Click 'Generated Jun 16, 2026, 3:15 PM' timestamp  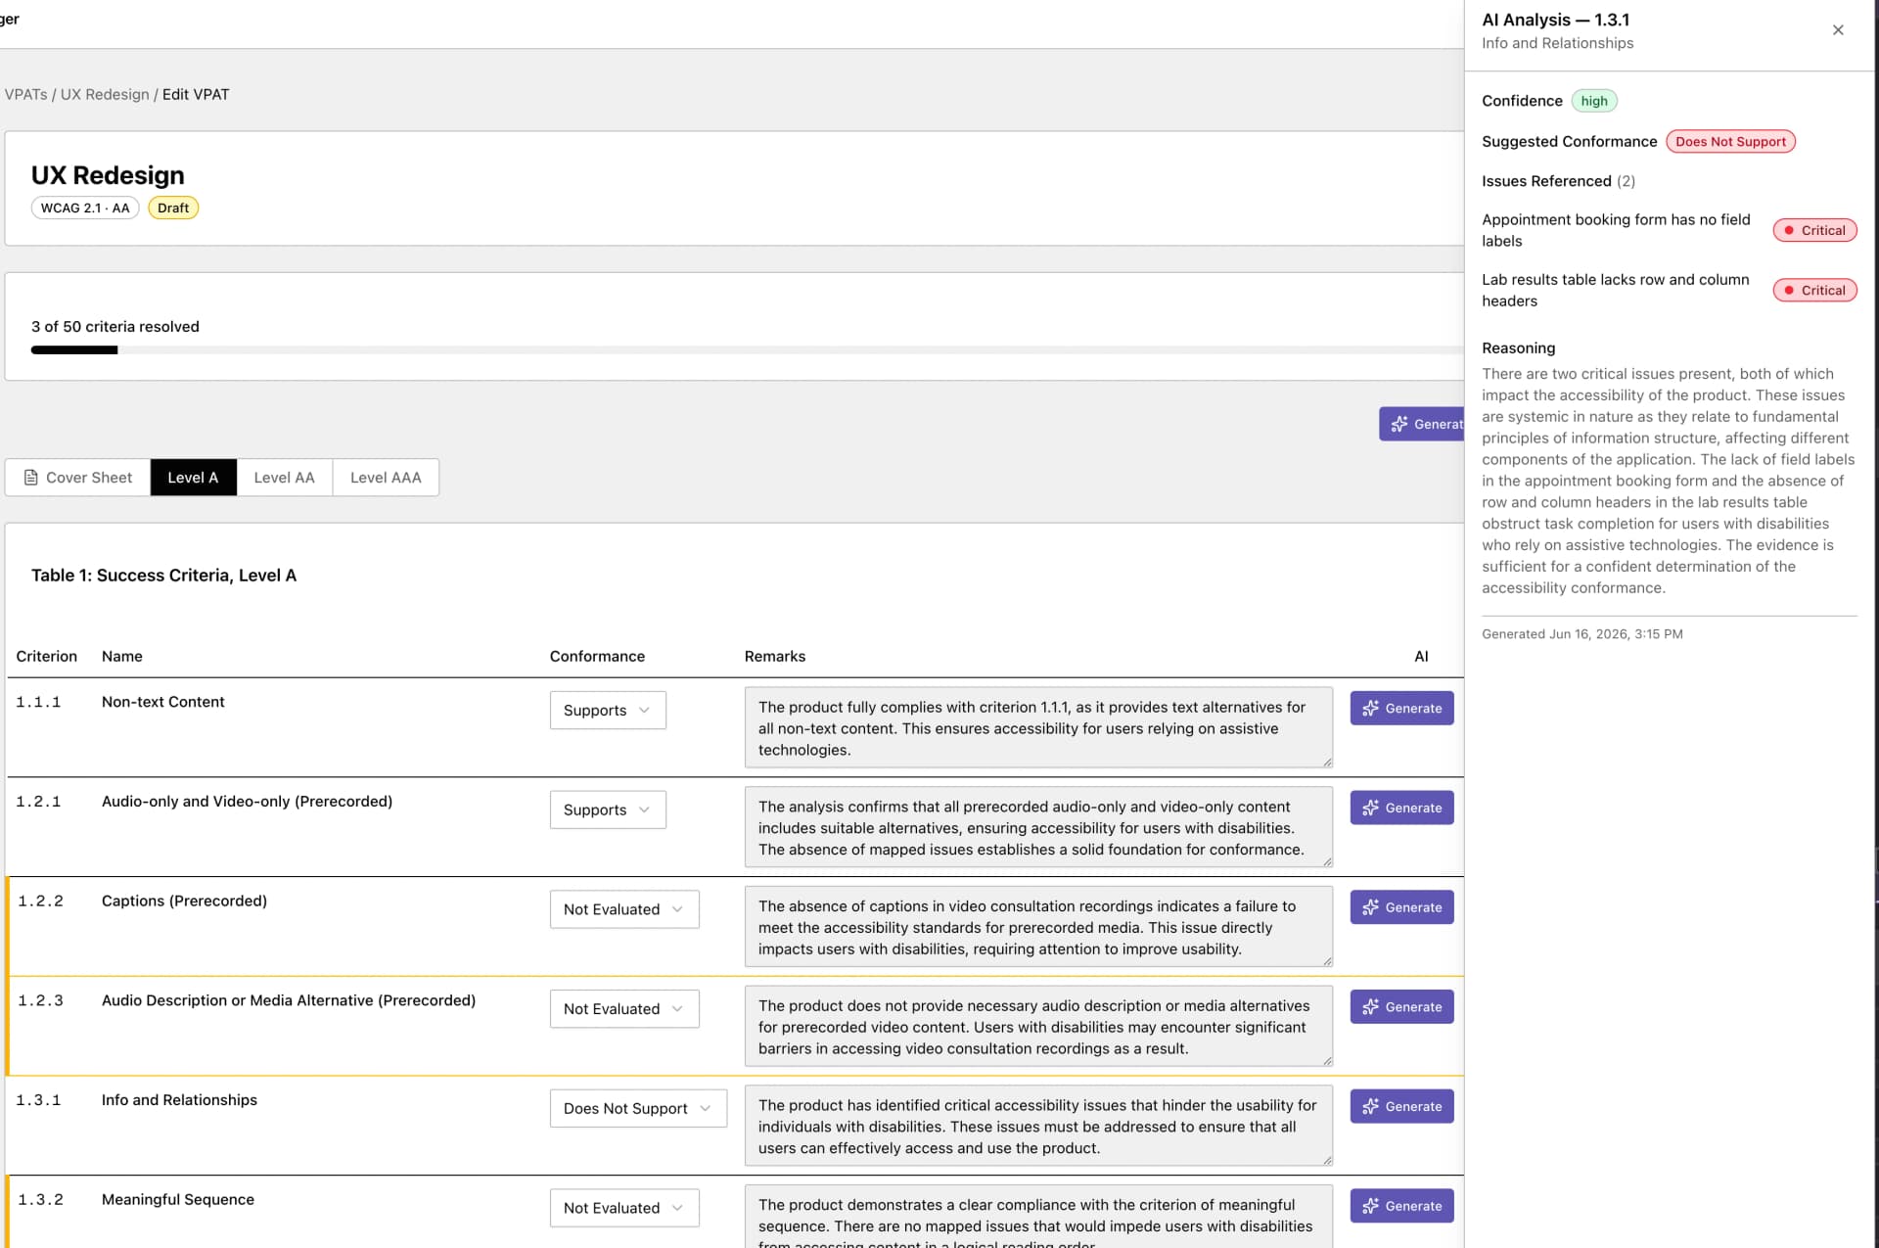pos(1581,634)
